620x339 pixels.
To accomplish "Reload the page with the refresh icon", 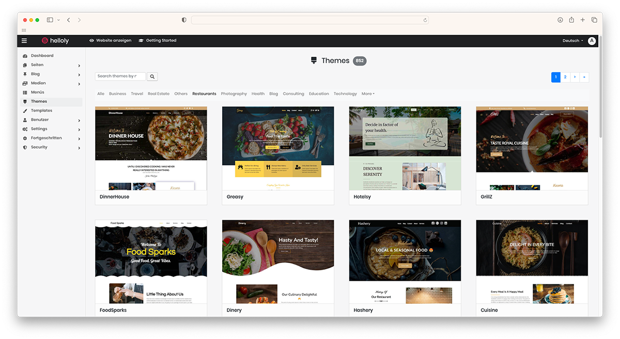I will pyautogui.click(x=425, y=20).
